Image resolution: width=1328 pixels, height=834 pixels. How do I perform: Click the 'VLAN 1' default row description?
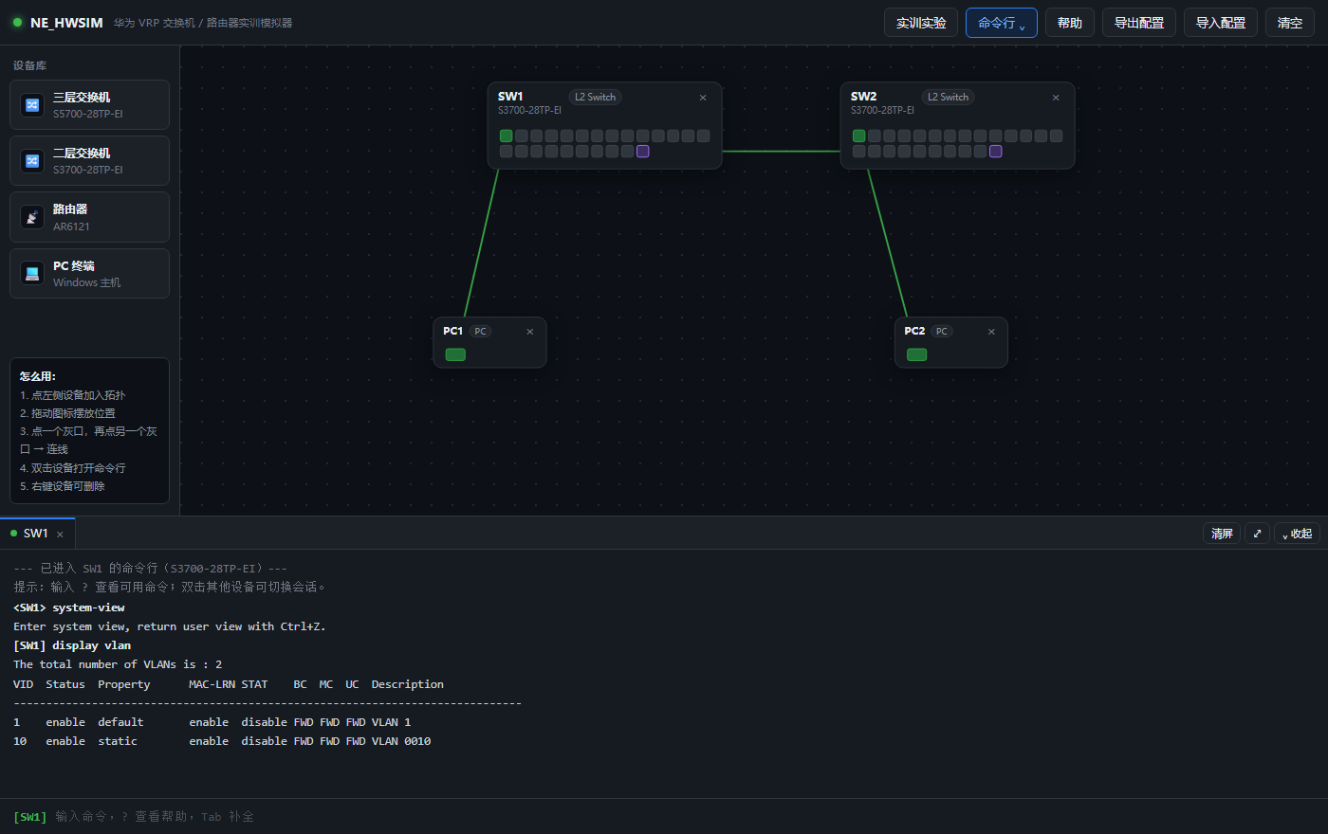tap(391, 722)
